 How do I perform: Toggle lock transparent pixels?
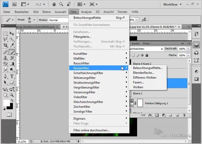133,55
